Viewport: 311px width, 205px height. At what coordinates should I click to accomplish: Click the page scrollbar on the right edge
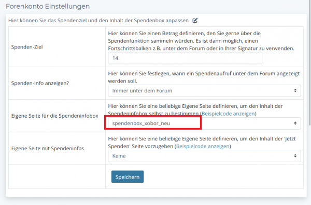click(x=310, y=63)
